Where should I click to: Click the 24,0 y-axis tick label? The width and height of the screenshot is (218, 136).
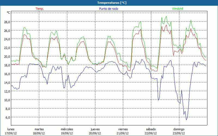tap(7, 39)
